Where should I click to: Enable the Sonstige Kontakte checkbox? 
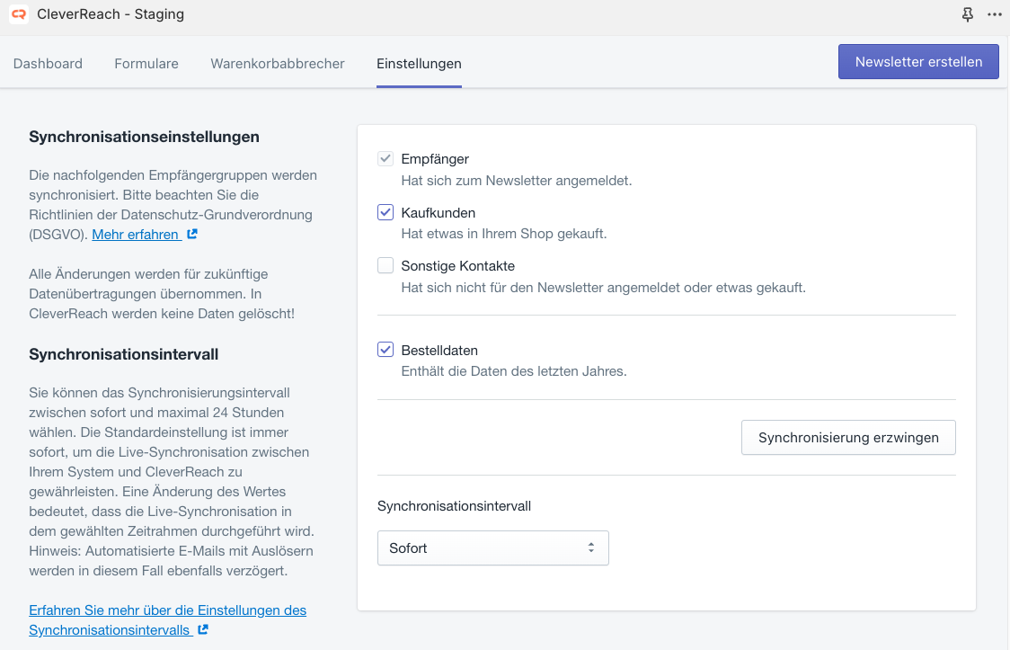(x=385, y=265)
